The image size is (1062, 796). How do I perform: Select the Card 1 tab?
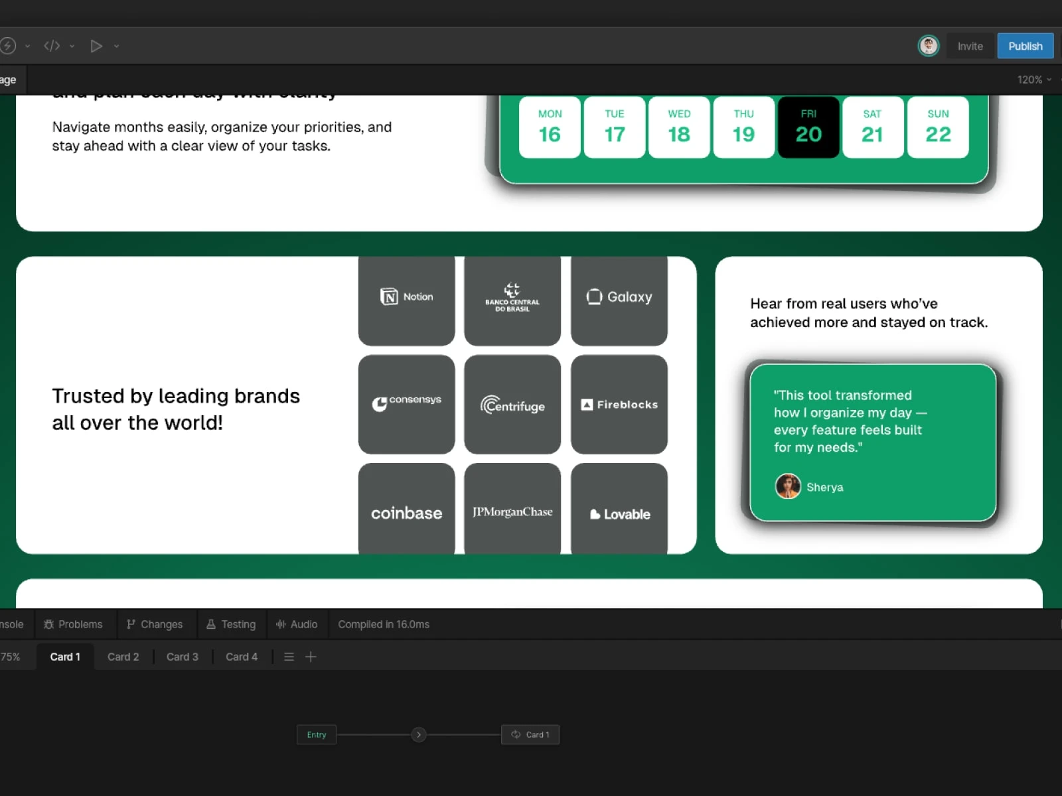(x=65, y=657)
